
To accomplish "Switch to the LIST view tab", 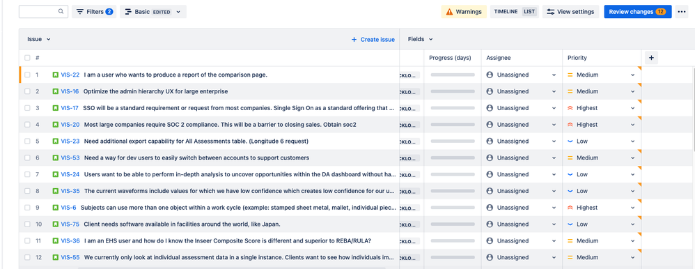I will pyautogui.click(x=529, y=12).
